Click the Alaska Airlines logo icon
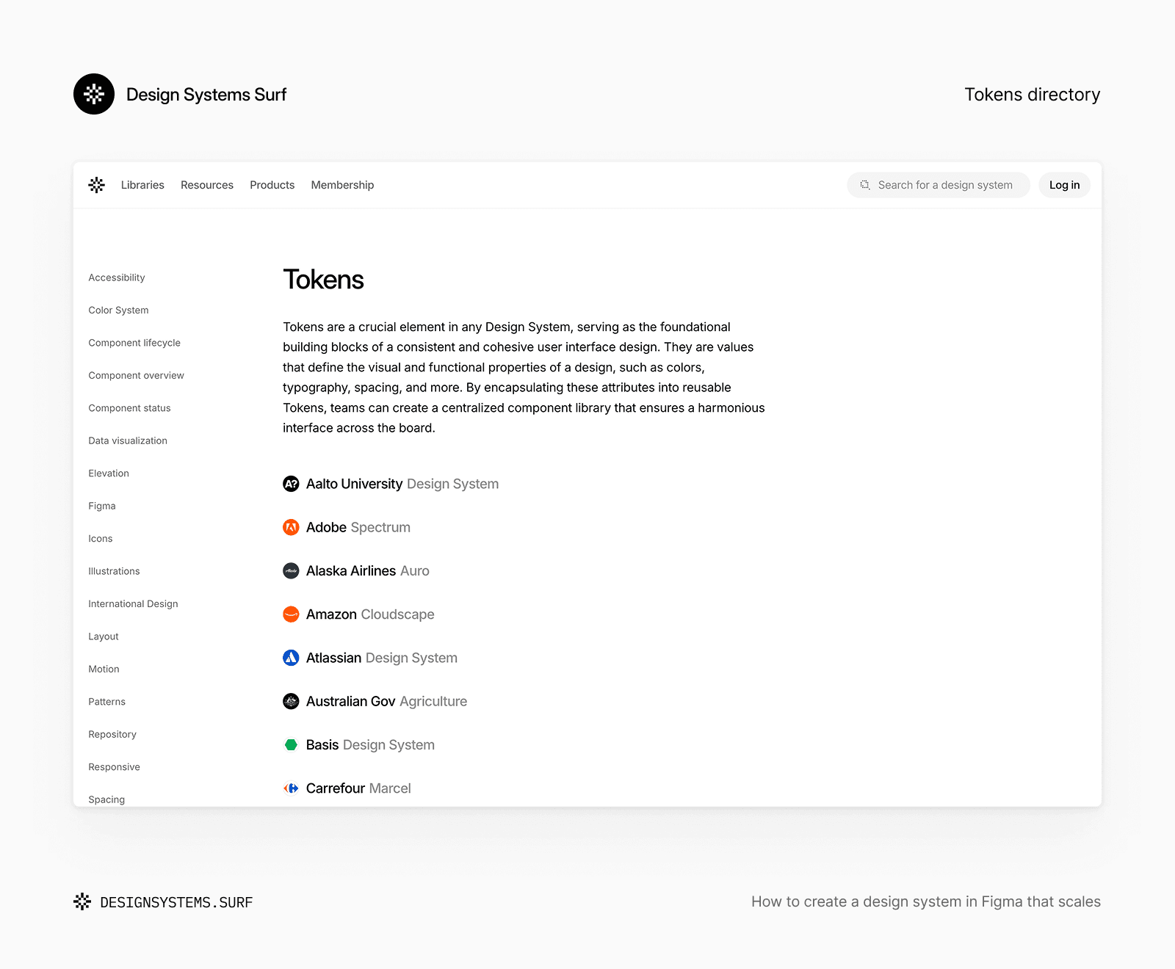 click(291, 570)
